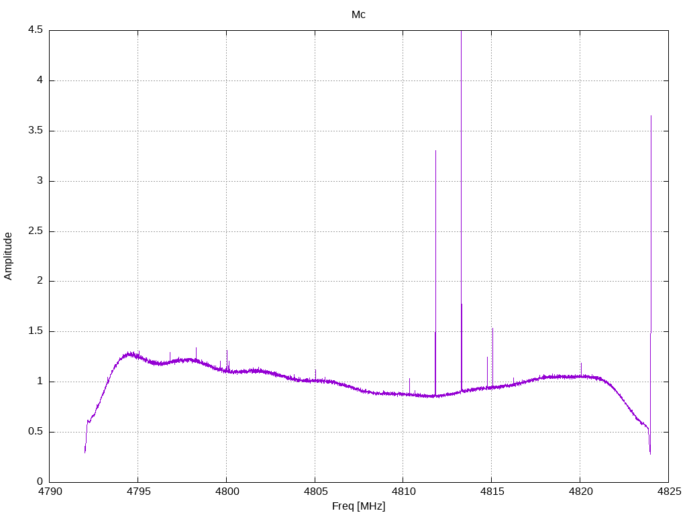The image size is (687, 515).
Task: Click the peak of the spike near 4824 MHz
Action: [651, 117]
